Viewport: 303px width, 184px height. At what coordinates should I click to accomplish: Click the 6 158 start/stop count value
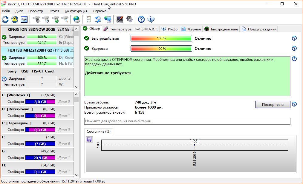[x=140, y=112]
